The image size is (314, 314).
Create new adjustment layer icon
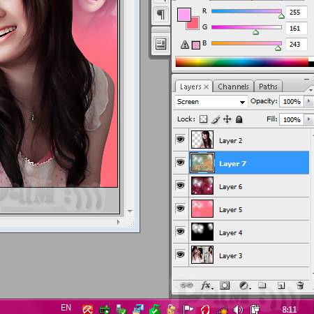[245, 285]
